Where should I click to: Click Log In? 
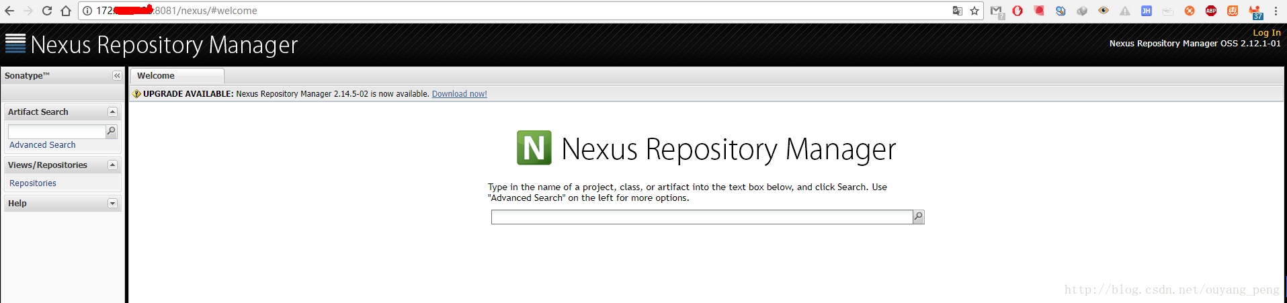point(1267,32)
